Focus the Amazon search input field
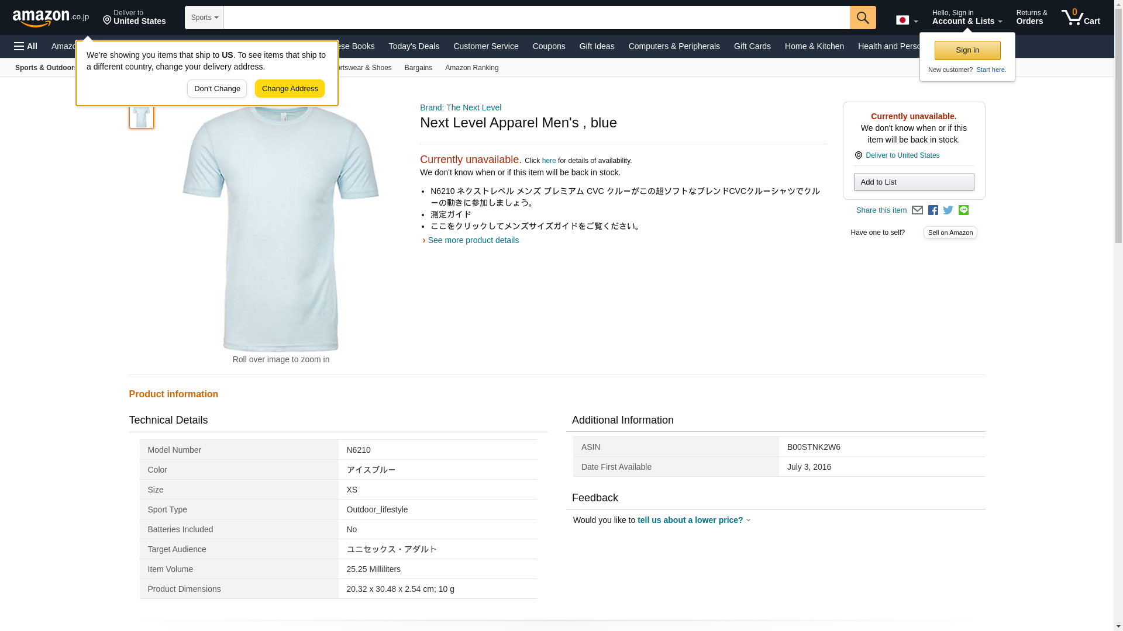The image size is (1123, 631). (x=536, y=18)
